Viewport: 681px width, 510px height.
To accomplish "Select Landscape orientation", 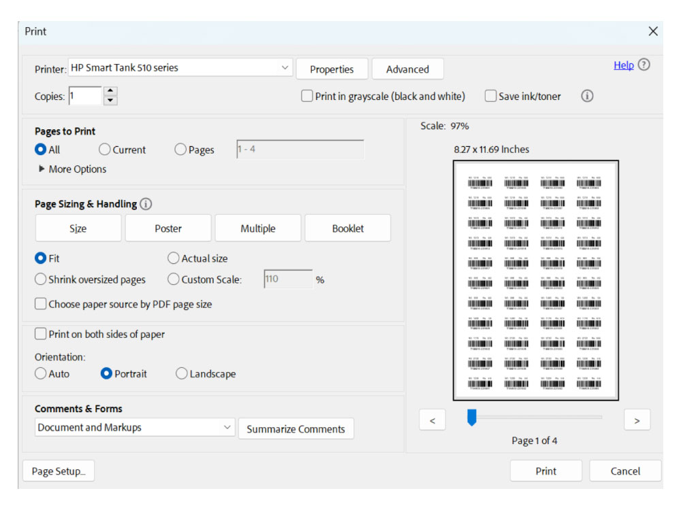I will (181, 373).
